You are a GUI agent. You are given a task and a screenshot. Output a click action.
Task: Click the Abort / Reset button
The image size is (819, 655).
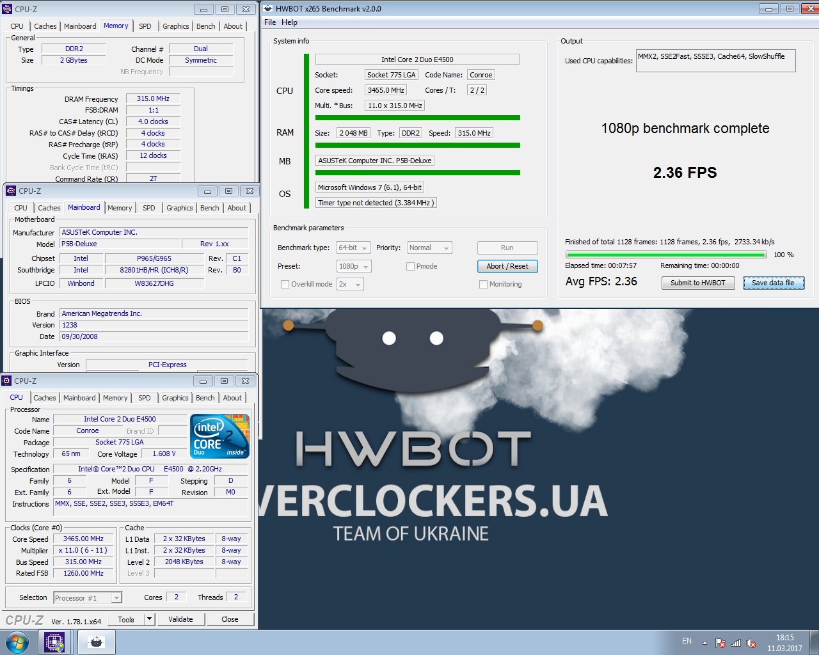coord(507,266)
